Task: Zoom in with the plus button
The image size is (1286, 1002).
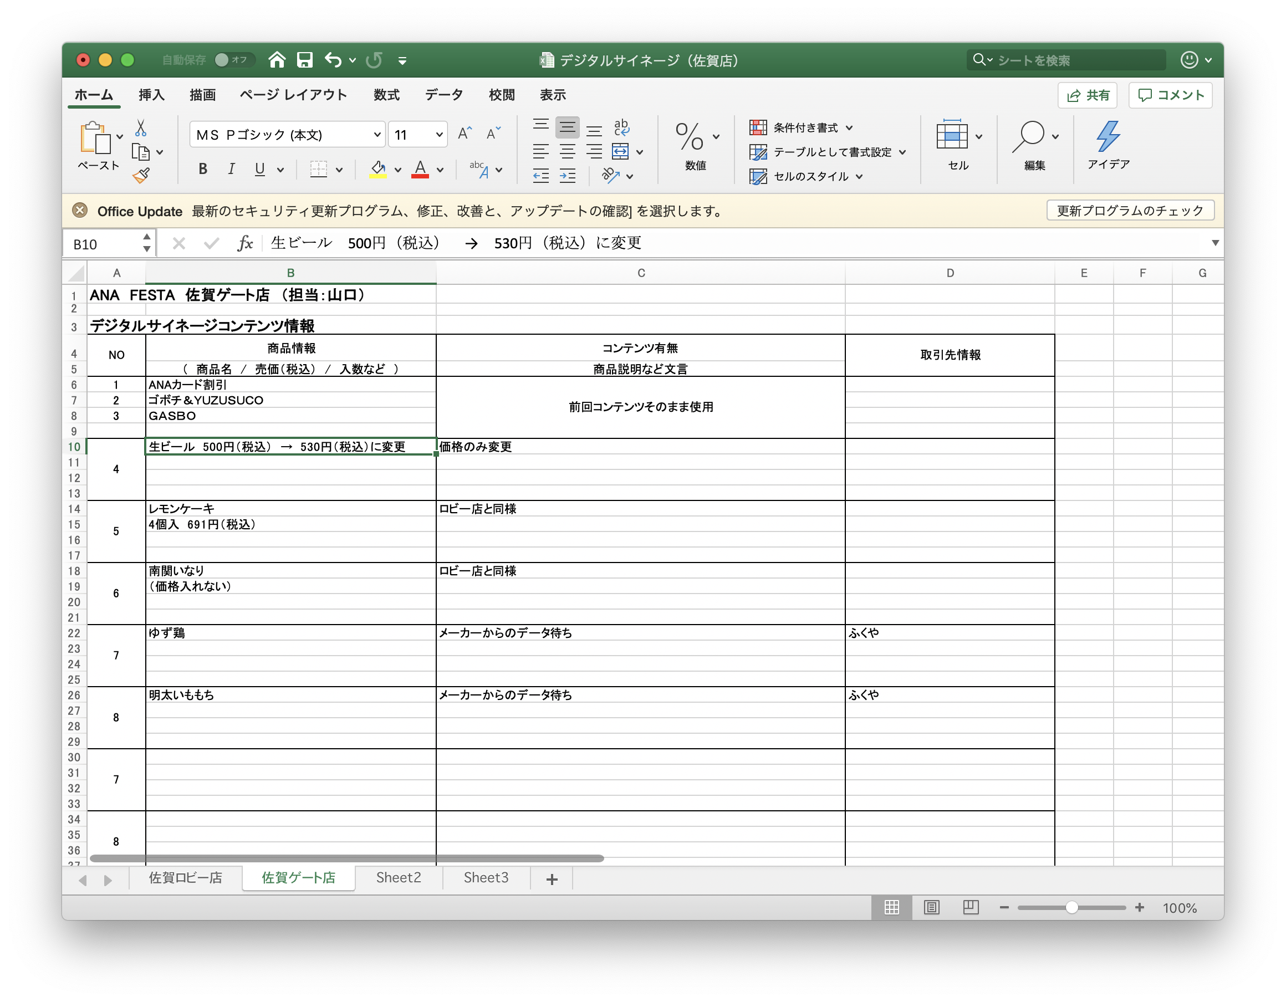Action: click(1139, 907)
